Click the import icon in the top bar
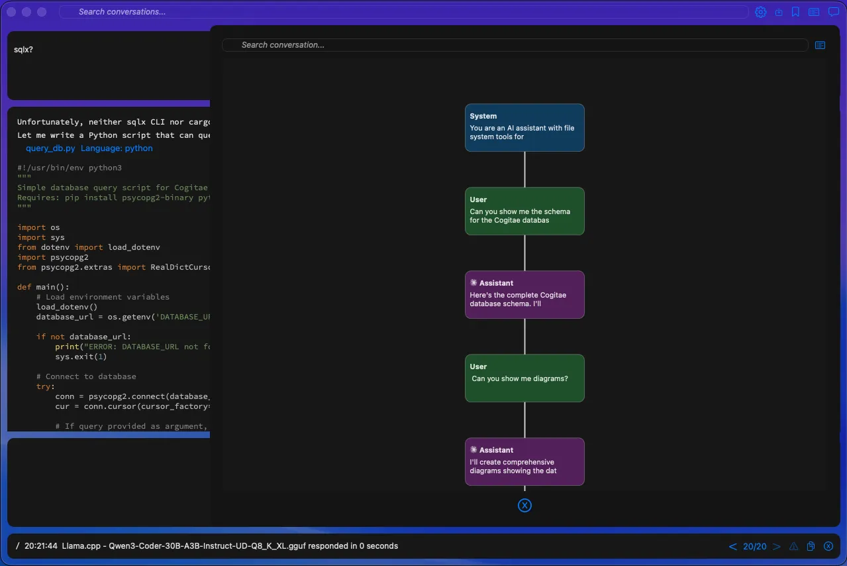This screenshot has height=566, width=847. 778,12
